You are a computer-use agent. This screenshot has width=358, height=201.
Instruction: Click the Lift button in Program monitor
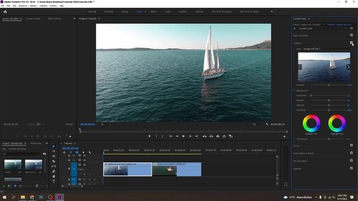(x=205, y=136)
